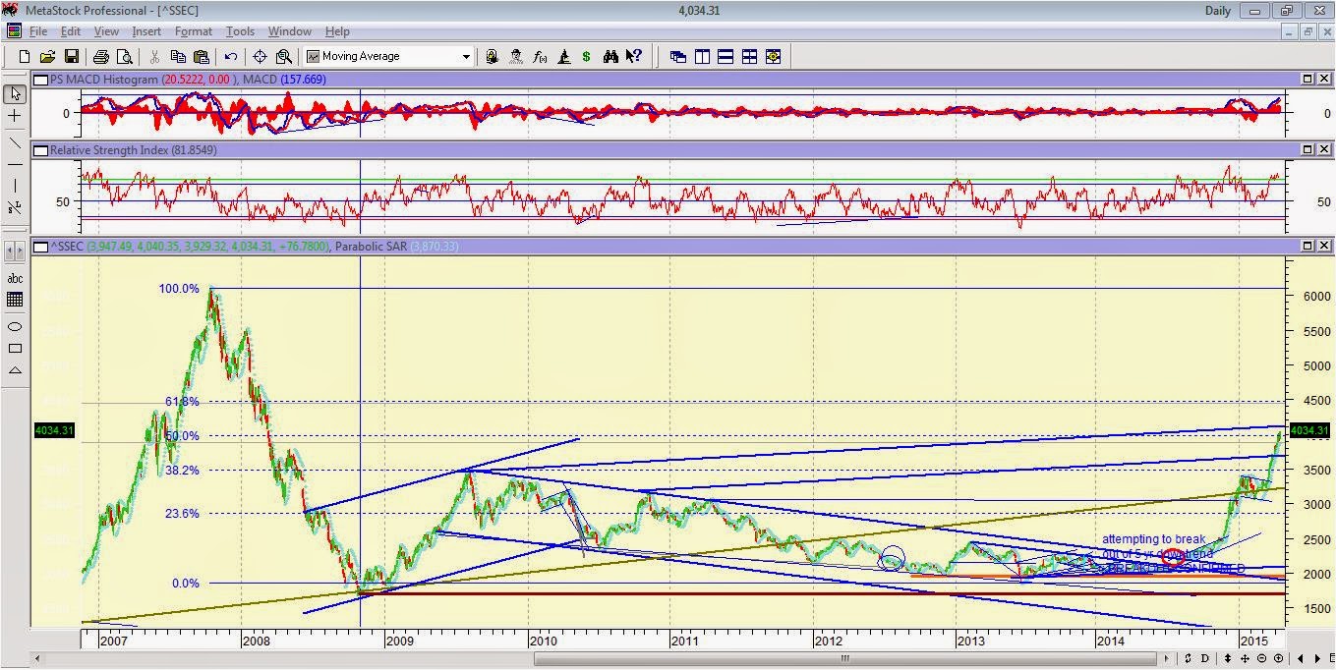
Task: Activate the What's This help pointer
Action: tap(634, 57)
